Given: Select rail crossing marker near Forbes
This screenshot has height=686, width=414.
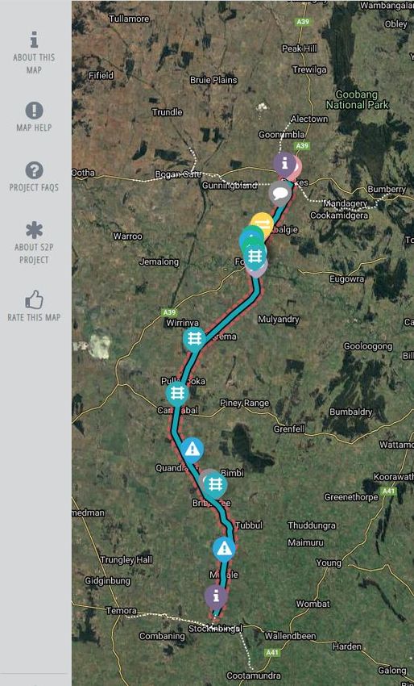Looking at the screenshot, I should [x=255, y=255].
